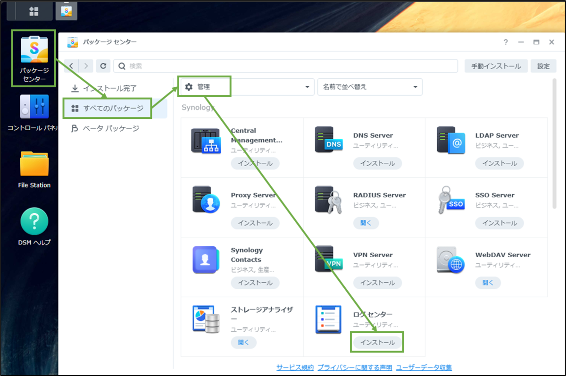The height and width of the screenshot is (376, 566).
Task: Go back with the left arrow
Action: coord(71,66)
